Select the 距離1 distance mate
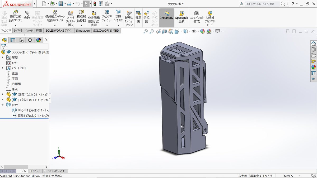This screenshot has width=317, height=178. [x=30, y=116]
